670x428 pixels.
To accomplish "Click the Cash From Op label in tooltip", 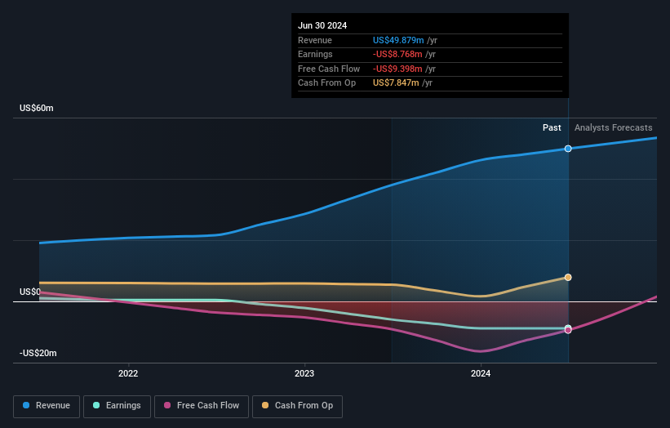I will (327, 83).
